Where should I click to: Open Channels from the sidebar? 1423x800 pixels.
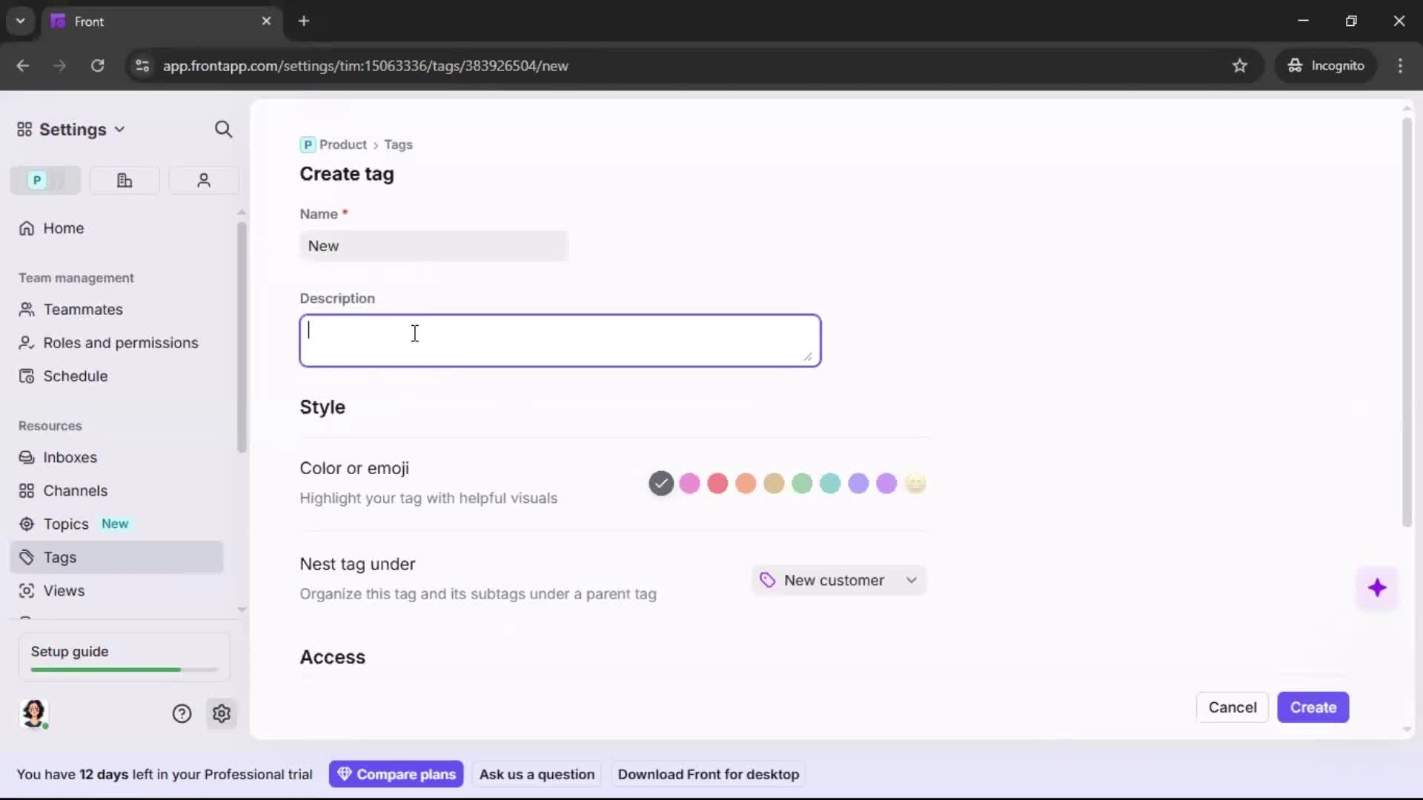(x=73, y=490)
